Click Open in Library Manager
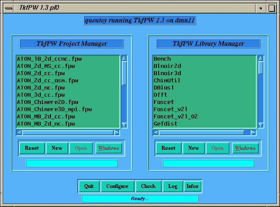The width and height of the screenshot is (280, 207). point(218,148)
